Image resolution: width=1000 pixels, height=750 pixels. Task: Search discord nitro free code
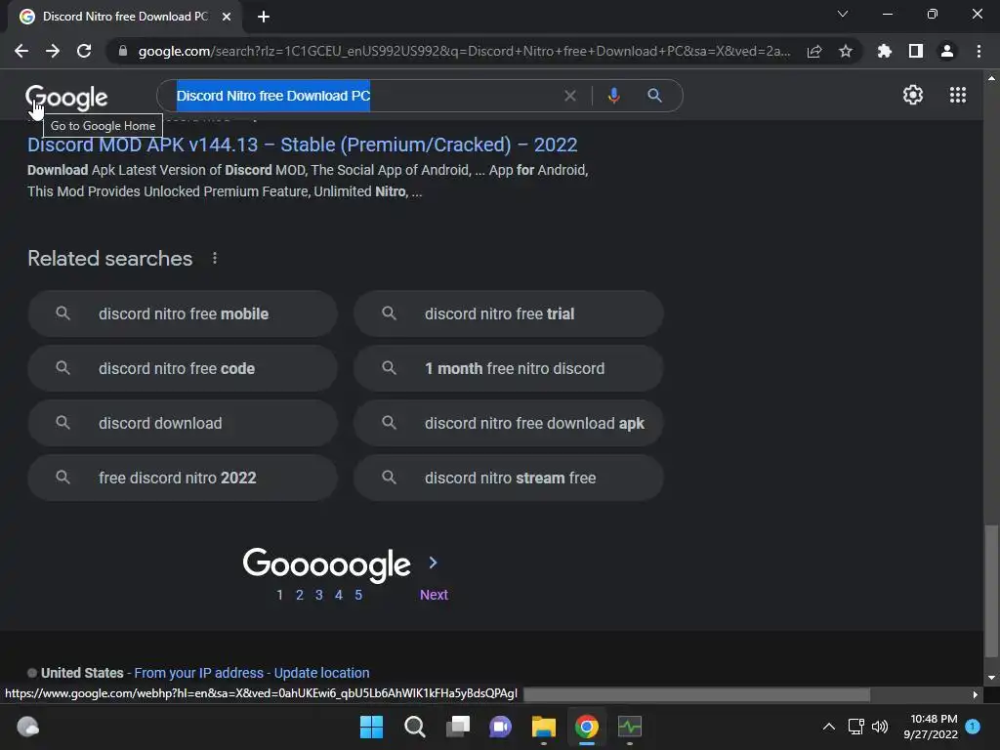183,368
